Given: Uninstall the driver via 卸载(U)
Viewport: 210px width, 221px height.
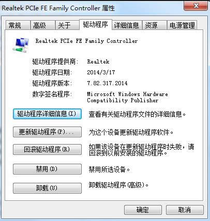Looking at the screenshot, I should click(47, 188).
